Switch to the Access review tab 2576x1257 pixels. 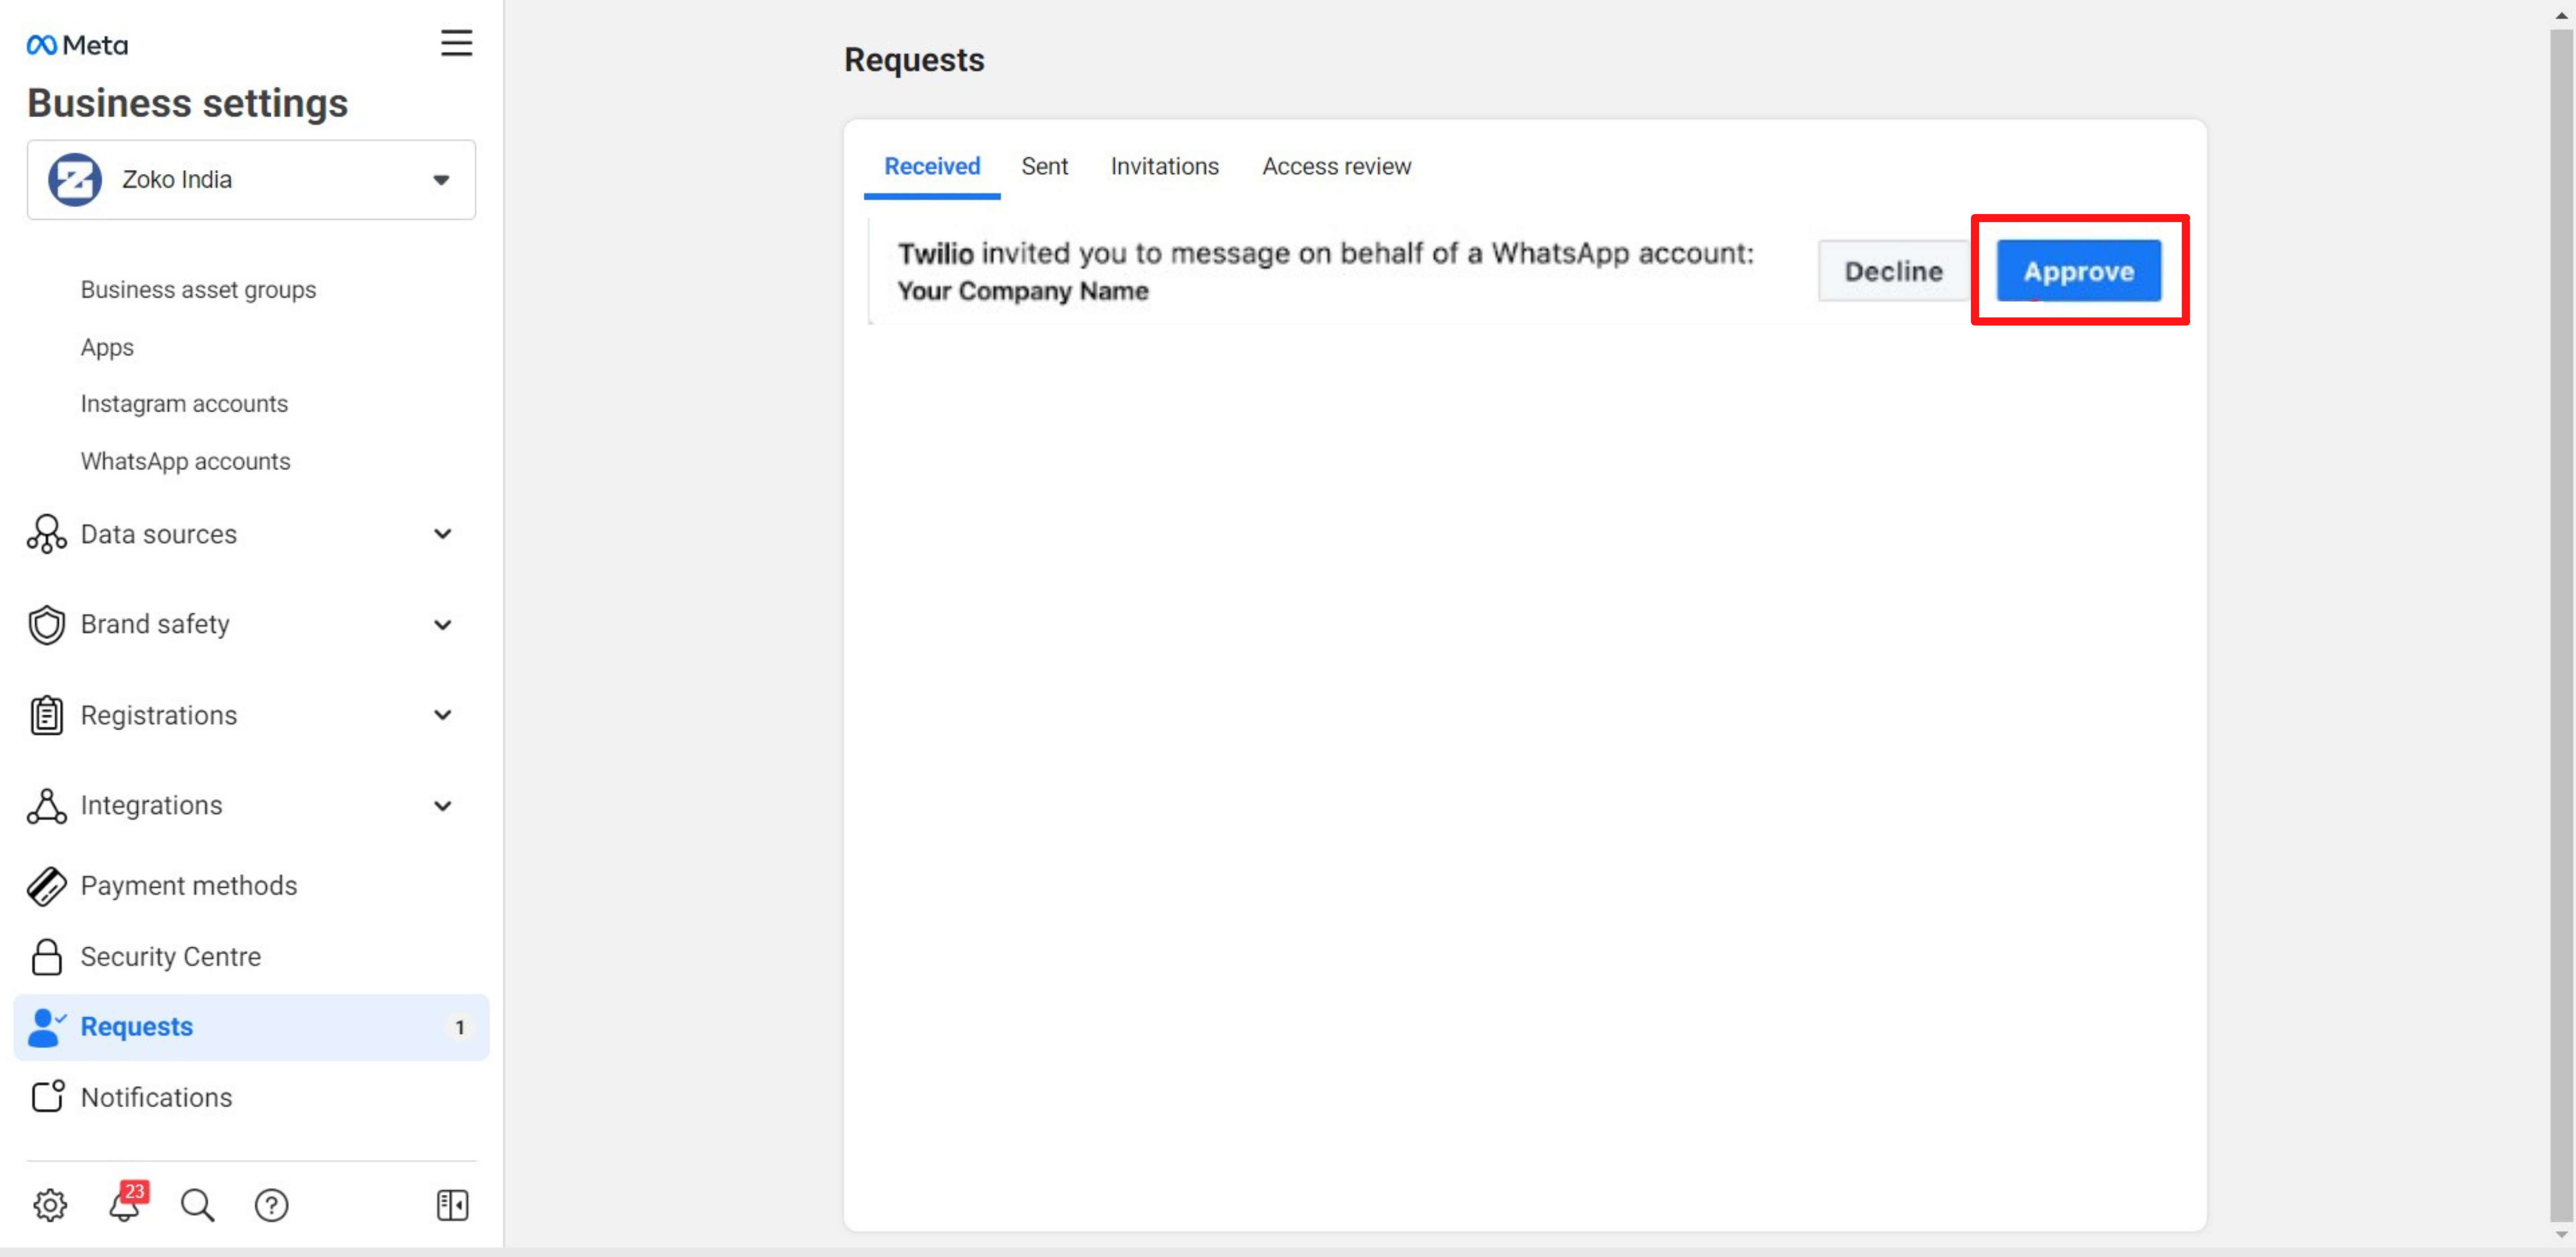click(x=1336, y=166)
